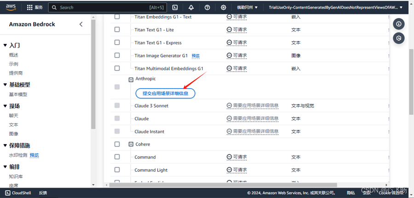414x198 pixels.
Task: Click the model table horizontal scrollbar
Action: (223, 185)
